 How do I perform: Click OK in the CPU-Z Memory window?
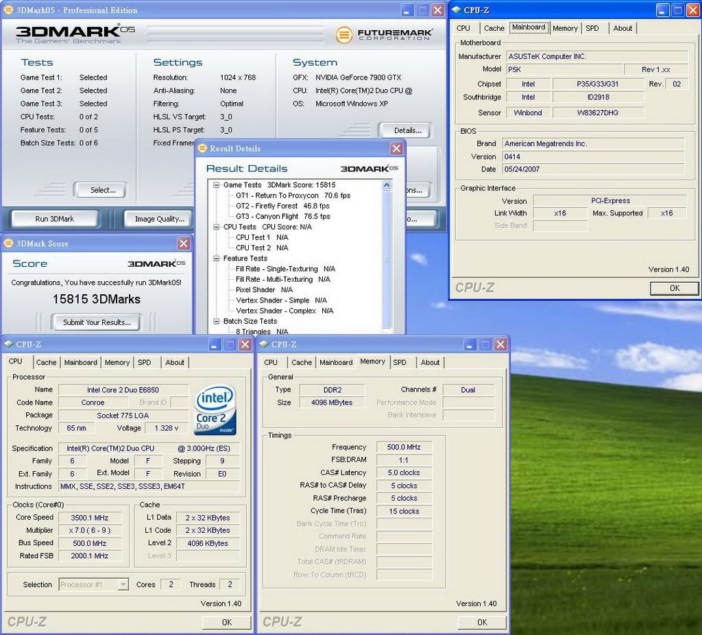pyautogui.click(x=482, y=622)
